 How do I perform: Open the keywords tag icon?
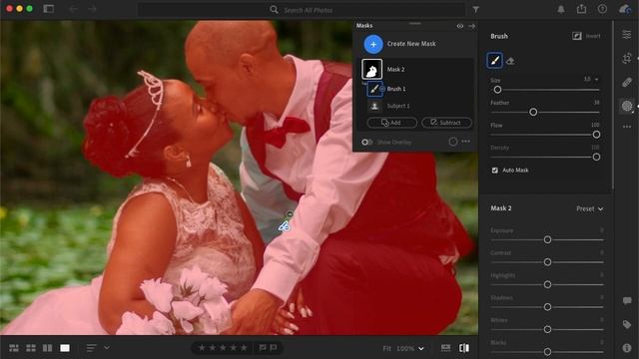point(627,324)
